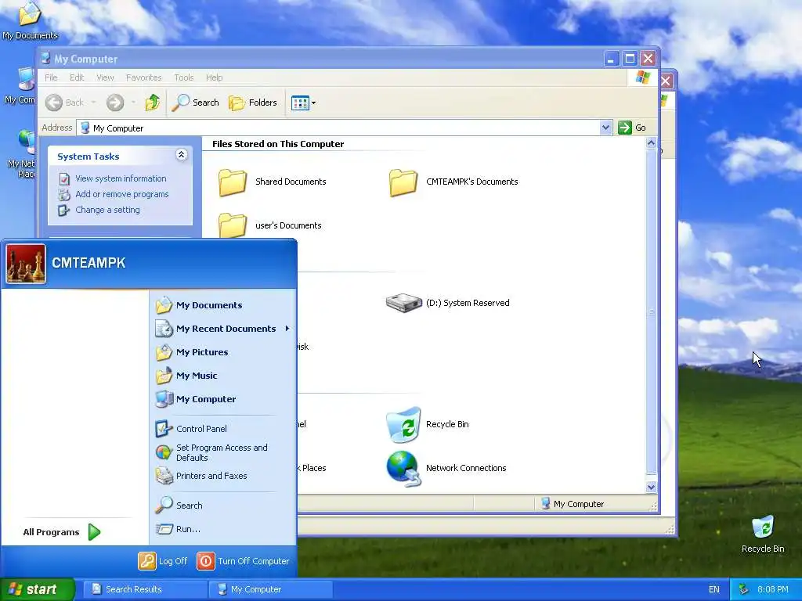The height and width of the screenshot is (601, 802).
Task: Switch to Search Results taskbar button
Action: [x=145, y=589]
